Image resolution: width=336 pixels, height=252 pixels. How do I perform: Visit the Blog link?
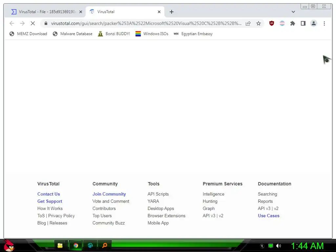coord(42,223)
